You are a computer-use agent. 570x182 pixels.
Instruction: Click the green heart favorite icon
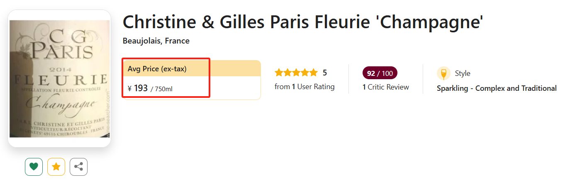34,167
